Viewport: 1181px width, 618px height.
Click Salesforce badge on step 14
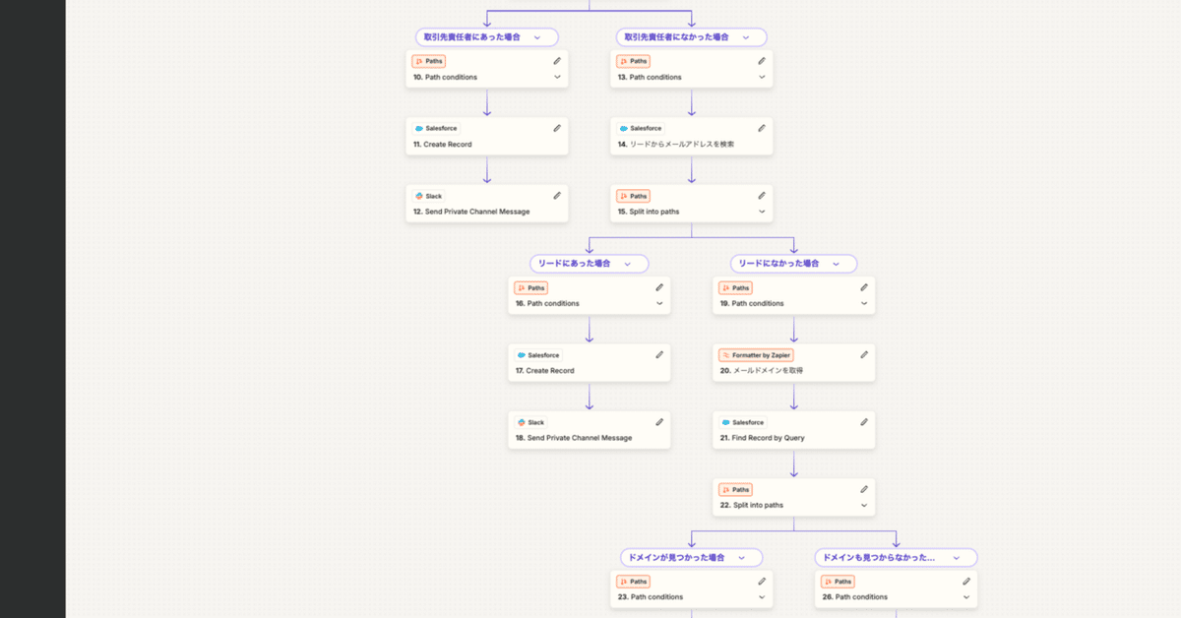pyautogui.click(x=641, y=128)
